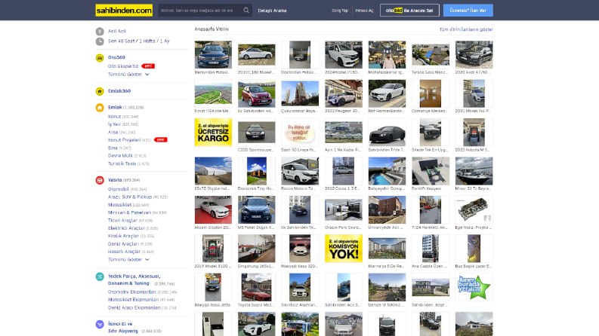Open the Emlak category
Viewport: 599px width, 336px height.
click(x=115, y=108)
